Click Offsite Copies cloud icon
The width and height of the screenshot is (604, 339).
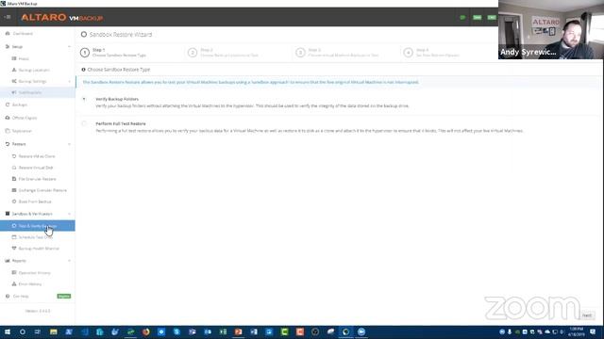8,118
